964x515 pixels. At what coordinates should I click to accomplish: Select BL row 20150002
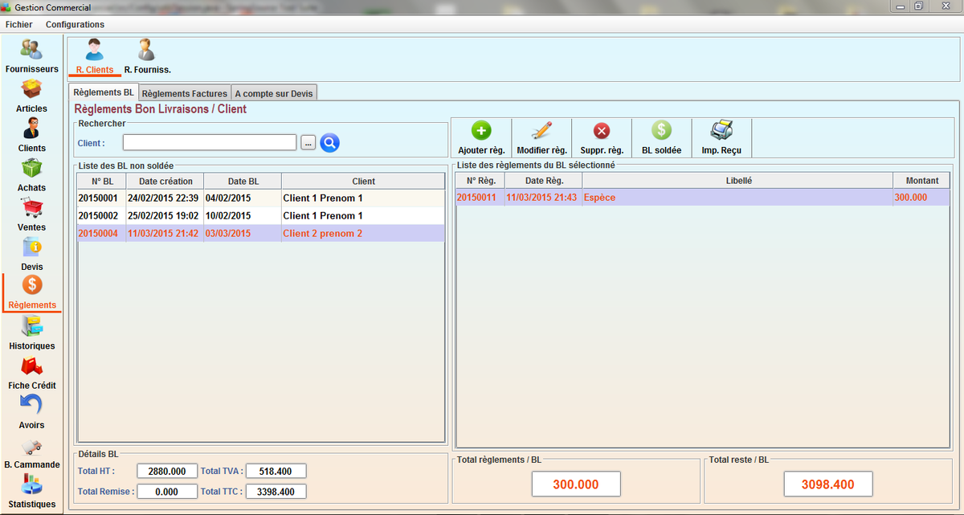[261, 215]
